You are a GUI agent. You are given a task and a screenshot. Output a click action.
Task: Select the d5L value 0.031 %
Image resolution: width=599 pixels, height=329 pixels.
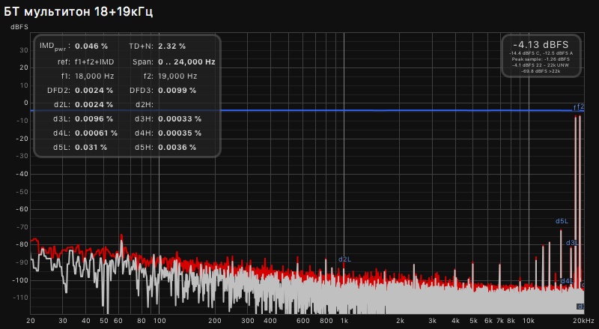(x=91, y=148)
